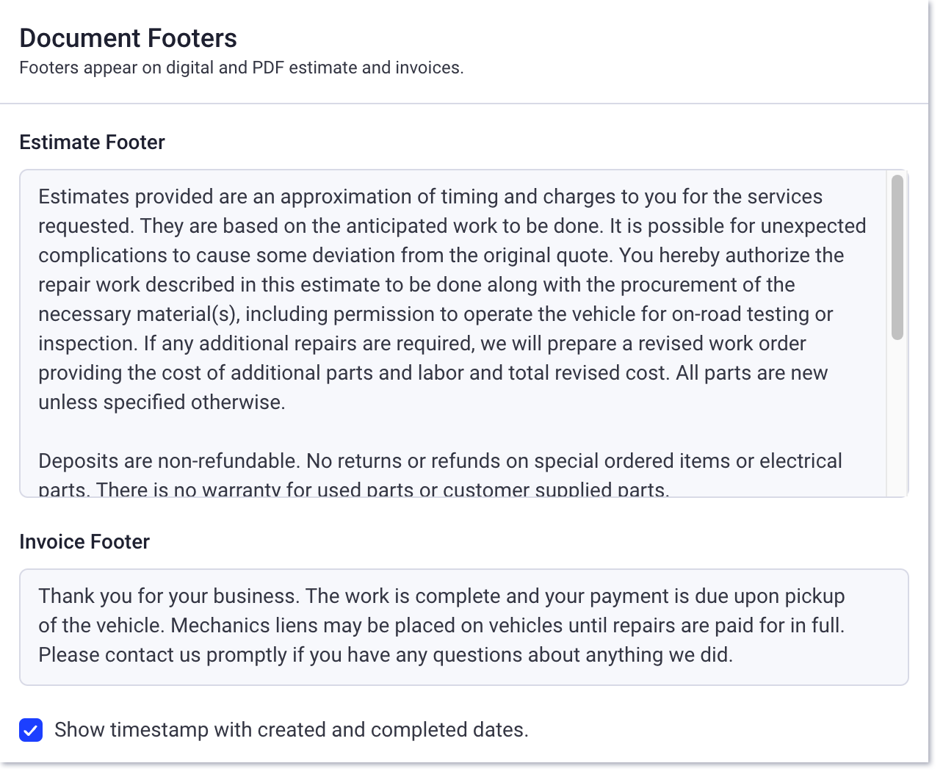Click the Invoice Footer label
This screenshot has height=777, width=943.
tap(84, 542)
